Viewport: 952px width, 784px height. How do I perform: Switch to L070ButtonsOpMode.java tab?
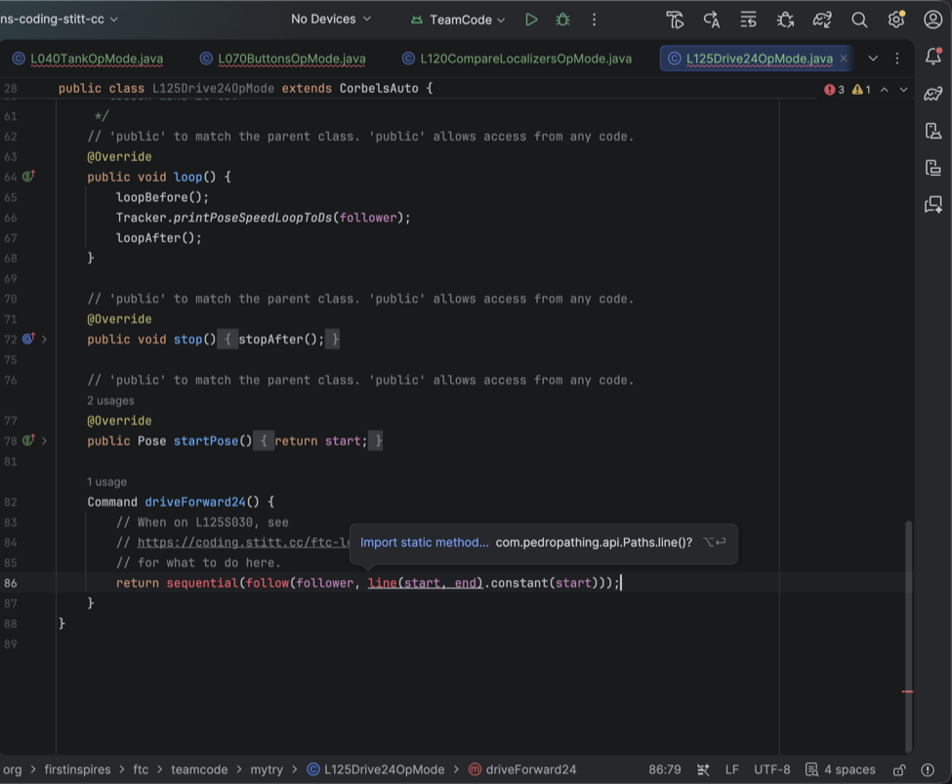pyautogui.click(x=291, y=59)
